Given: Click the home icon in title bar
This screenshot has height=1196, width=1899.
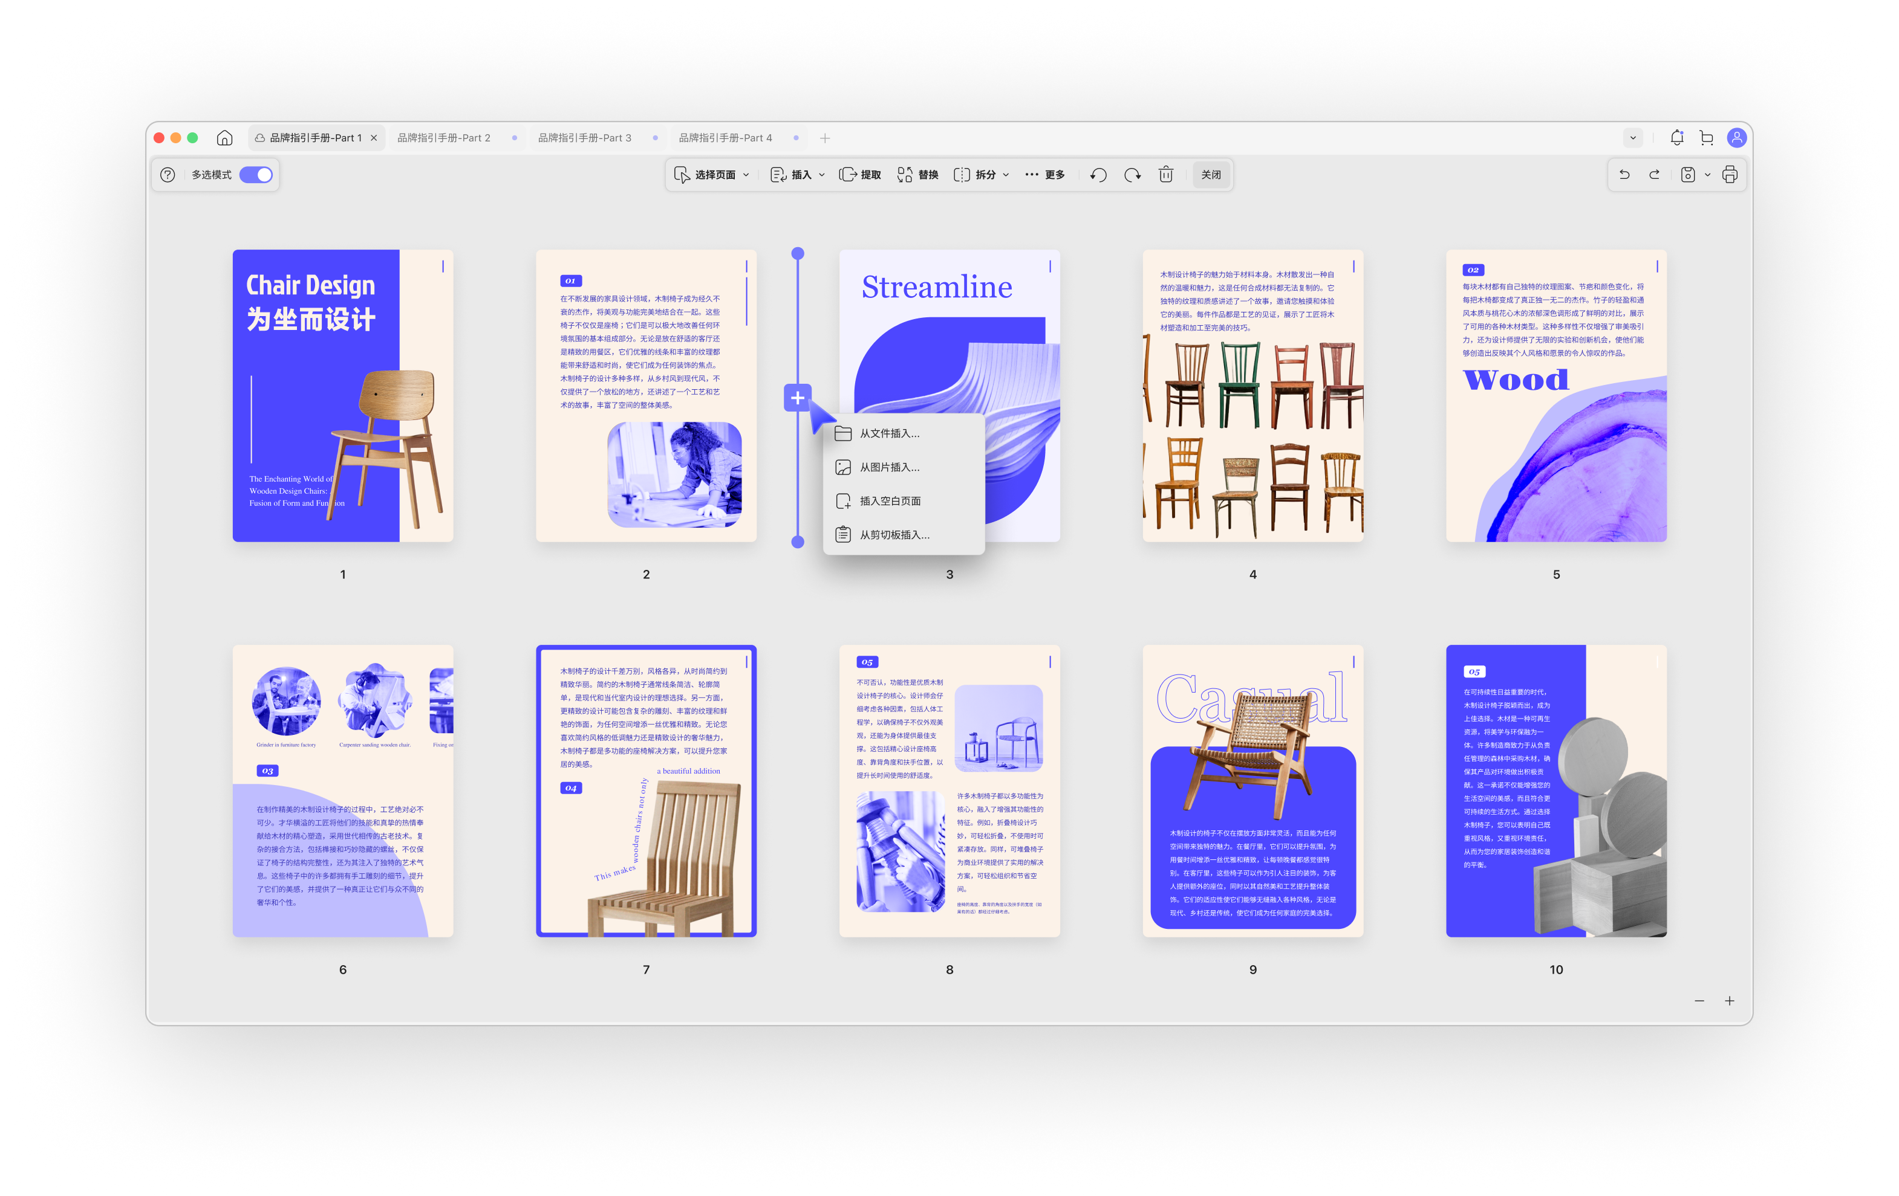Looking at the screenshot, I should click(x=225, y=138).
